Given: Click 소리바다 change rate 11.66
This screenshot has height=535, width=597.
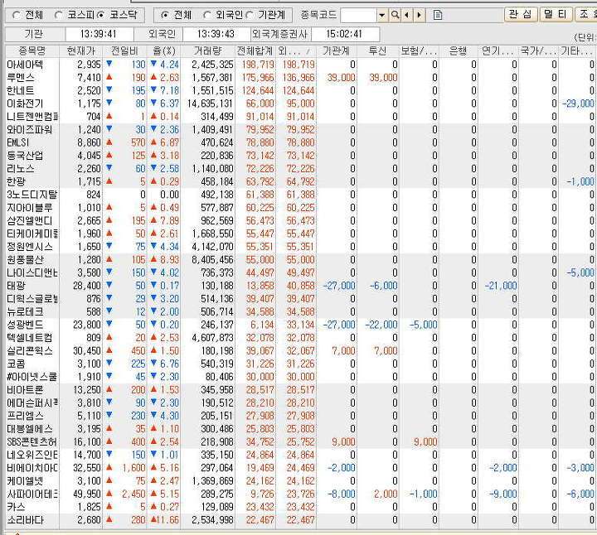Looking at the screenshot, I should 167,520.
